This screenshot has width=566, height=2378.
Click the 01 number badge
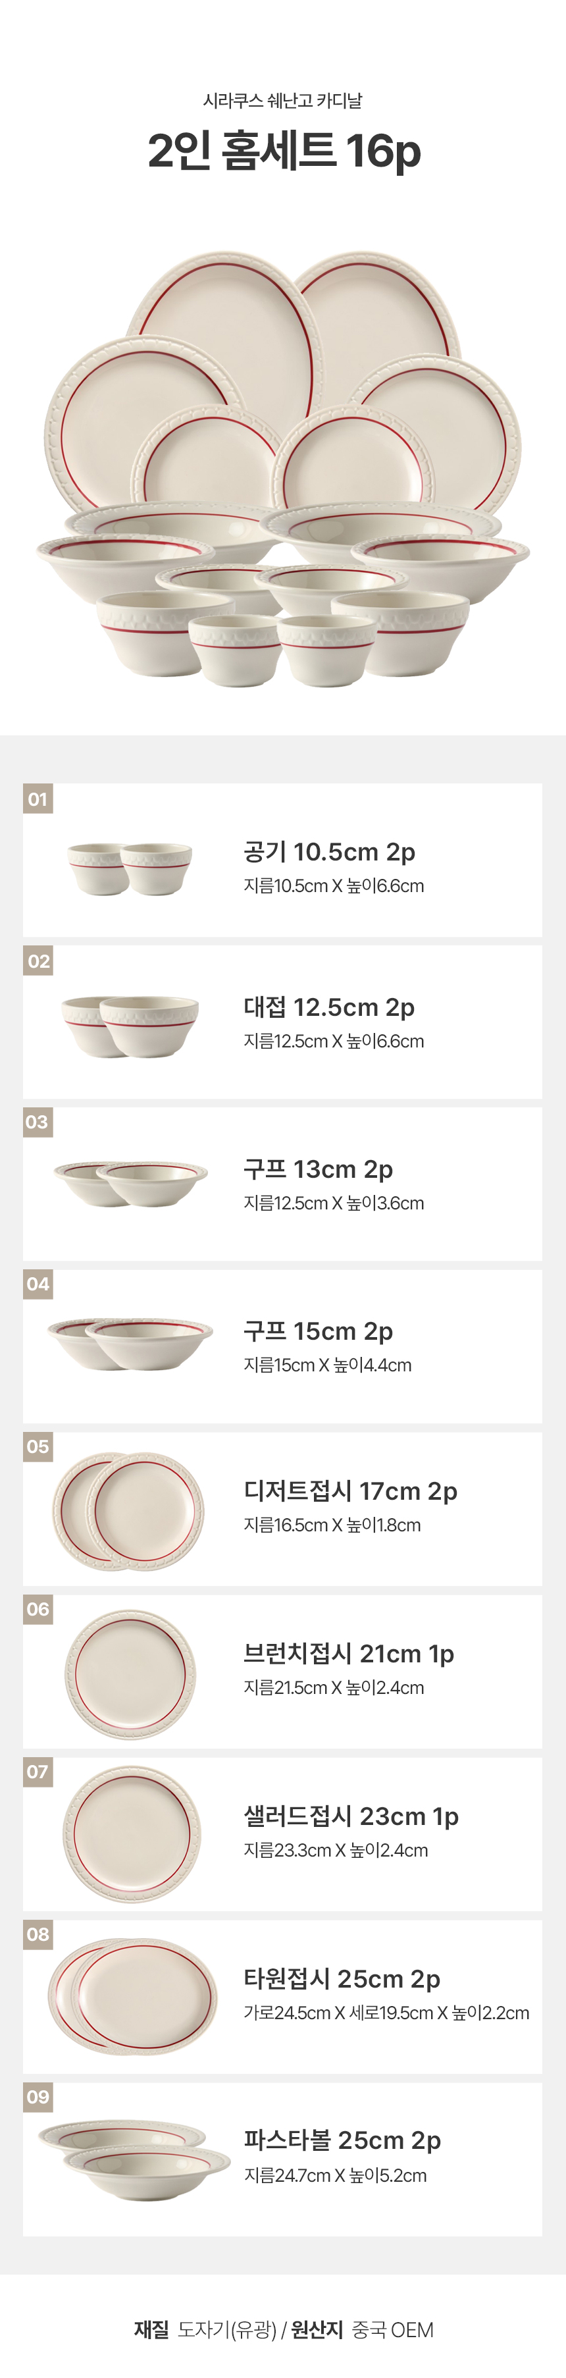point(38,799)
